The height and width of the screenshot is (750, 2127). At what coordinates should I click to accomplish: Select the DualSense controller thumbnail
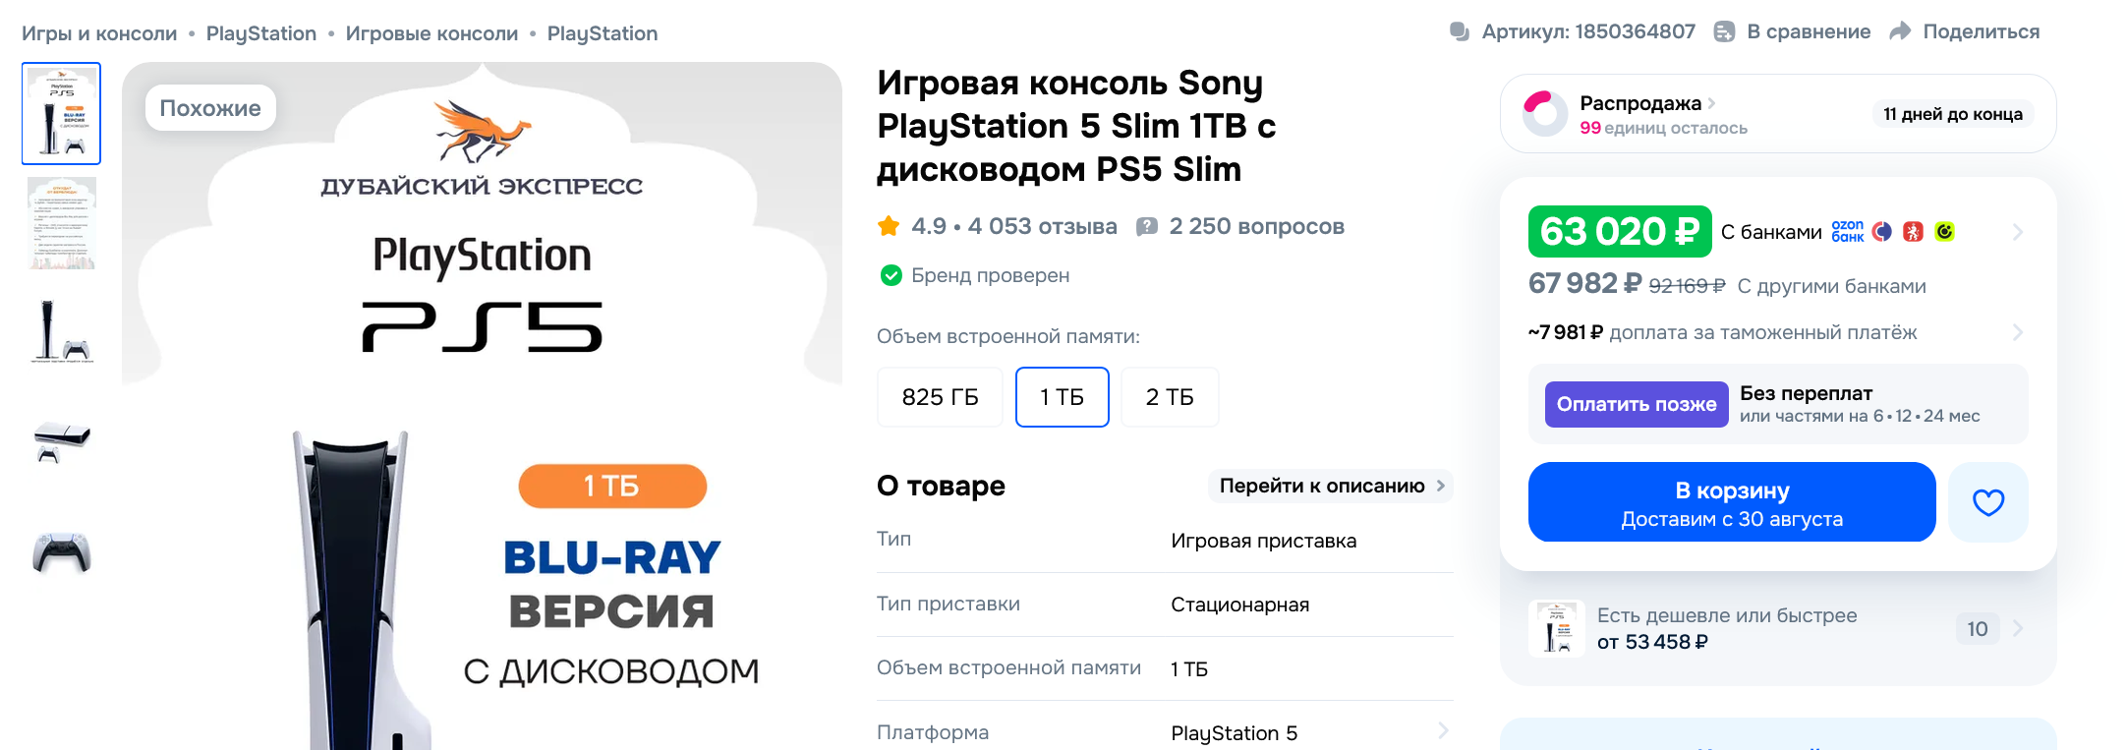tap(61, 552)
